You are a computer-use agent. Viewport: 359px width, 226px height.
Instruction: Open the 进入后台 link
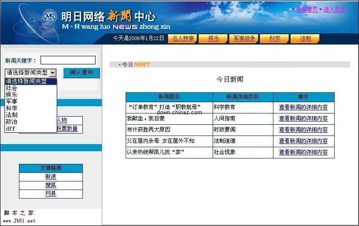334,9
